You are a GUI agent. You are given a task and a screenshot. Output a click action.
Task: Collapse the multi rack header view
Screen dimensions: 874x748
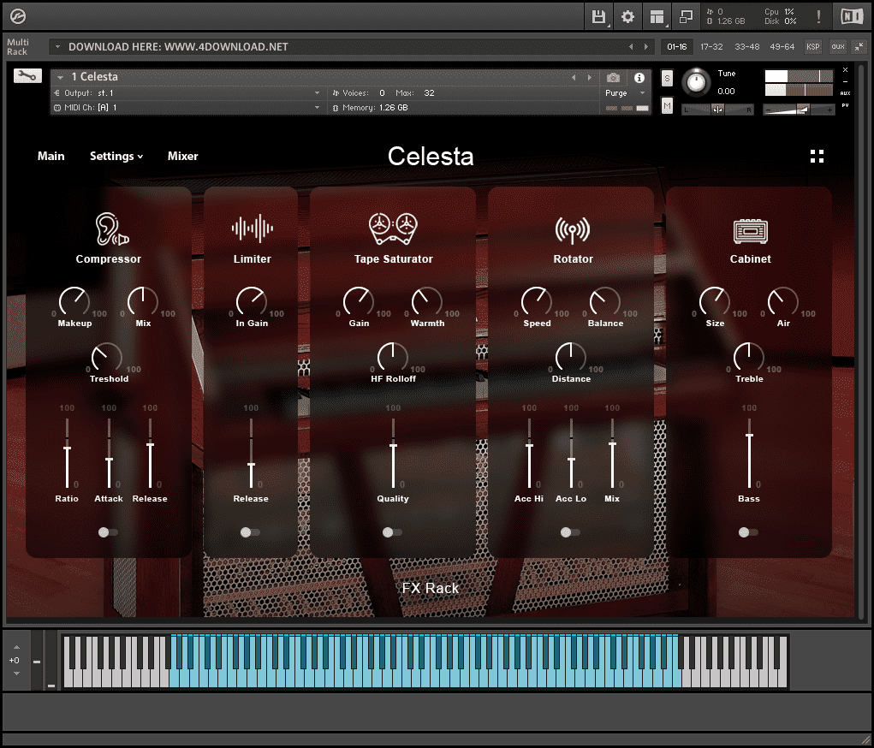pyautogui.click(x=859, y=47)
